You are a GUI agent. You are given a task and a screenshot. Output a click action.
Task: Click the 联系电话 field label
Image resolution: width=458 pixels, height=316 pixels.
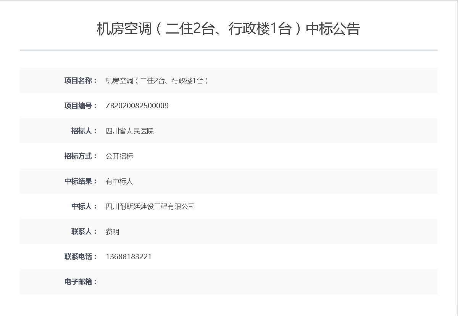tap(81, 257)
